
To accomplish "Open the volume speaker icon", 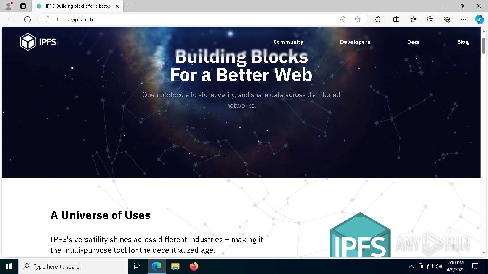I will click(439, 266).
